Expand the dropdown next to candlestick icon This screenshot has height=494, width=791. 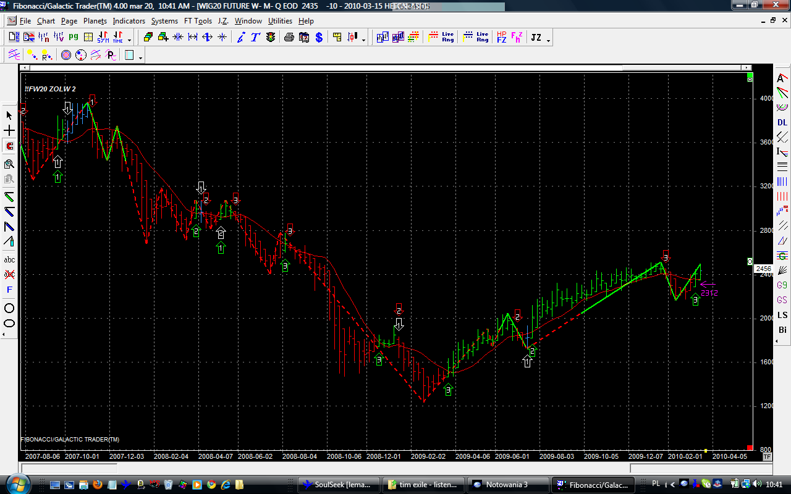(x=363, y=40)
